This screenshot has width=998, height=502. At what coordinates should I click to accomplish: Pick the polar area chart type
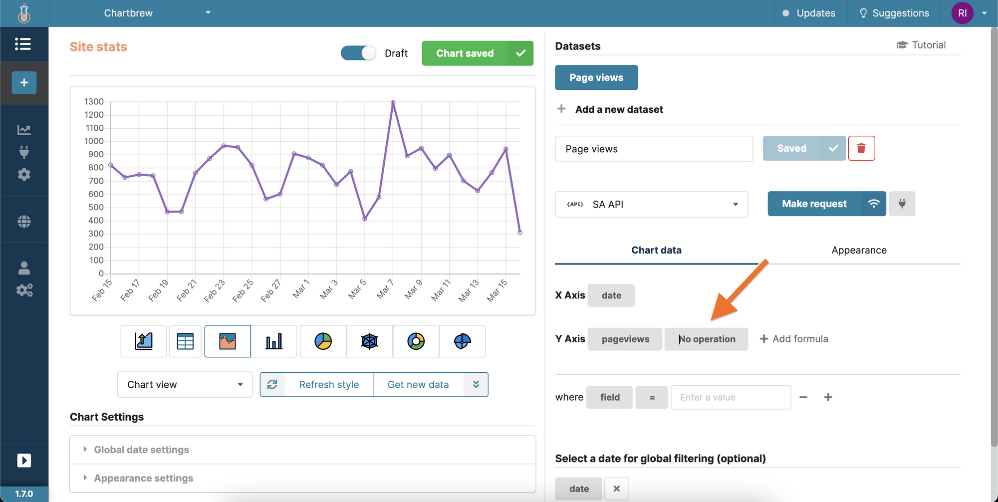462,341
